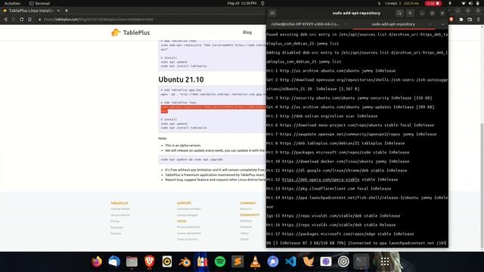Open the LEGAL footer heading
Viewport: 484px width, 272px height.
[x=181, y=221]
